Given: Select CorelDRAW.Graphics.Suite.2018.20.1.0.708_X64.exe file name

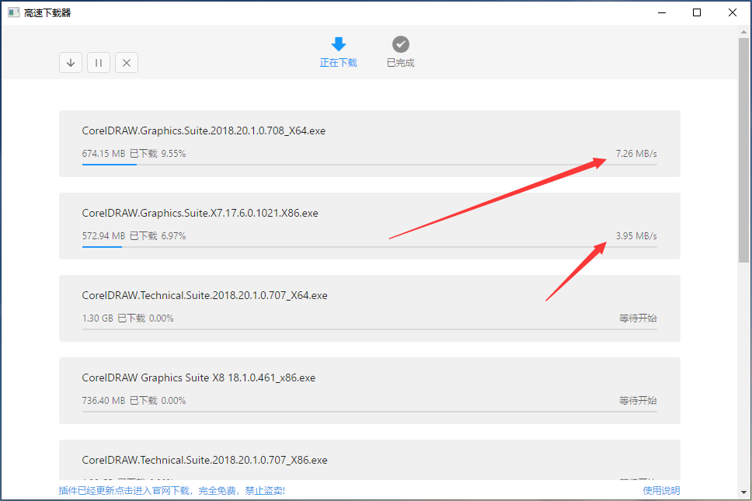Looking at the screenshot, I should [204, 130].
